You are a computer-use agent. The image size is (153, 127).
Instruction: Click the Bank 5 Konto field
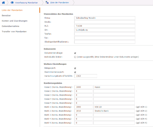click(83, 123)
